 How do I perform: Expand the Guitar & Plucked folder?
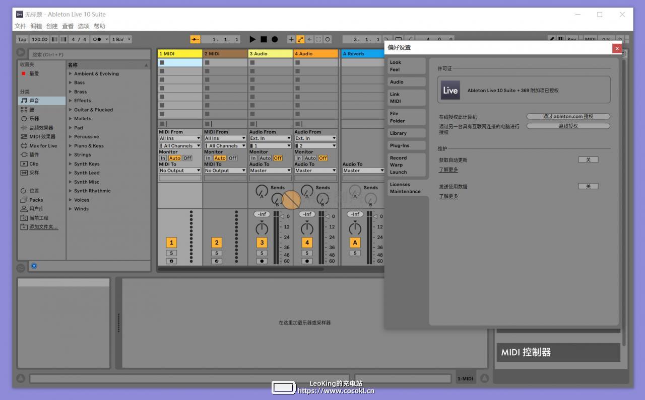point(71,110)
